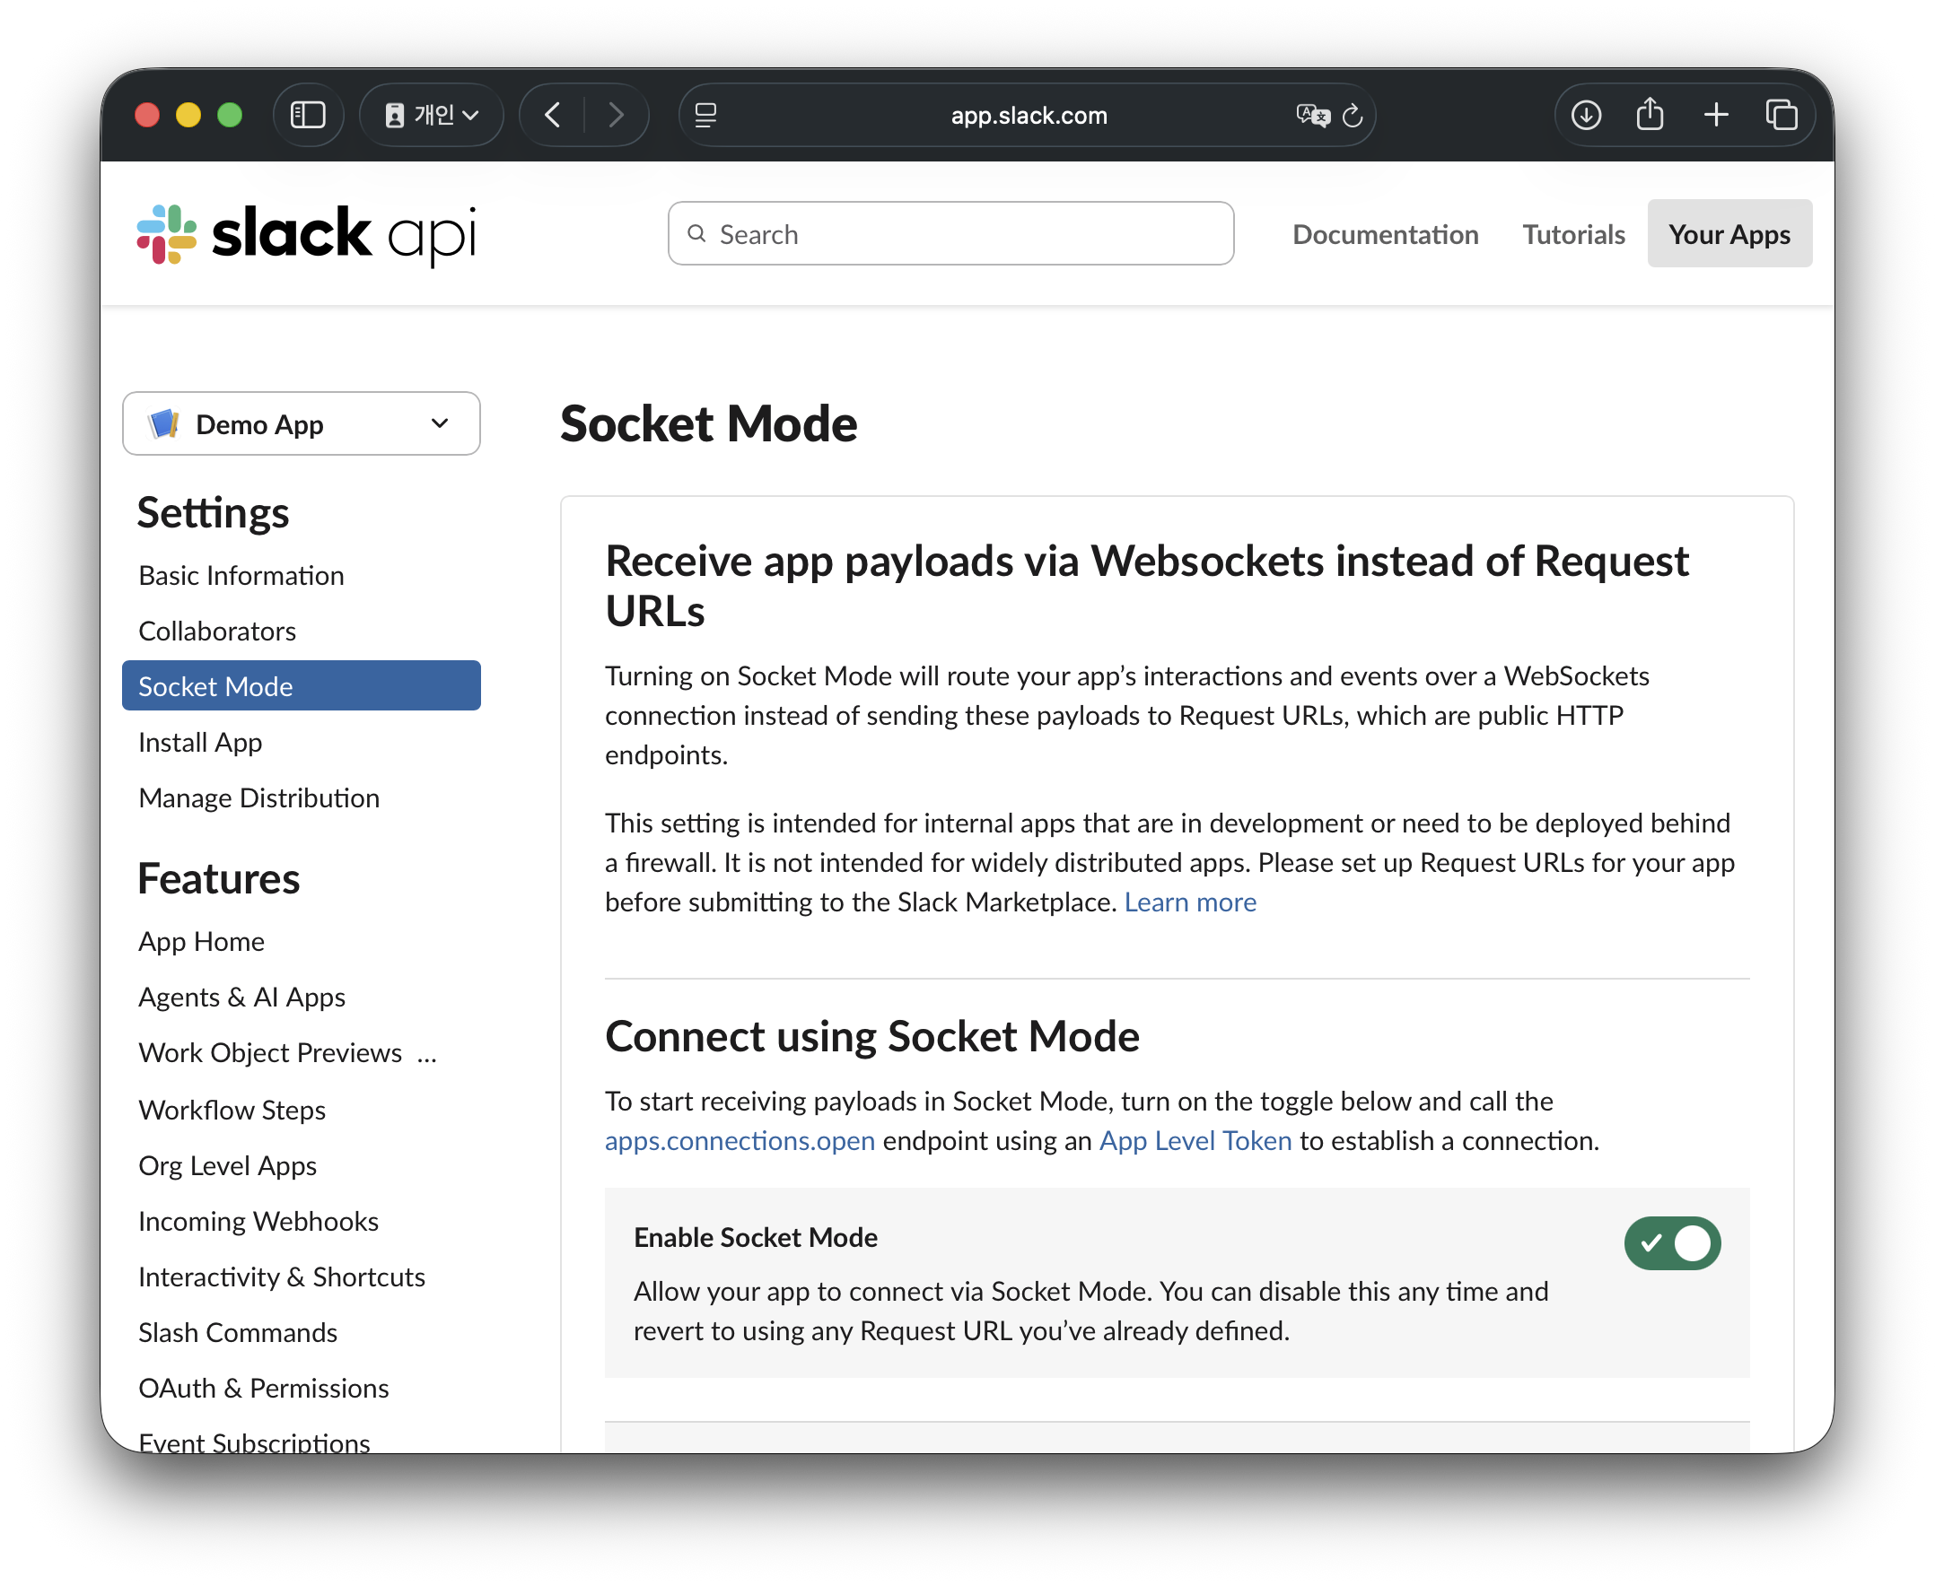Go to App Home feature
This screenshot has width=1935, height=1586.
tap(201, 942)
